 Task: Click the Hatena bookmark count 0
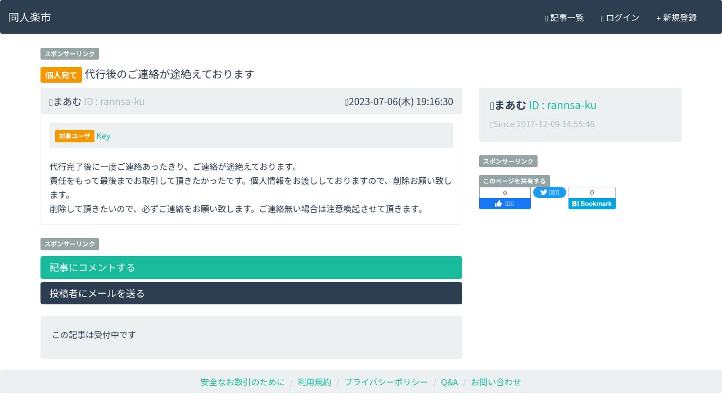tap(592, 193)
